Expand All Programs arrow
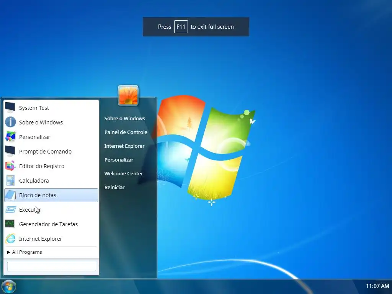392x294 pixels. tap(8, 252)
